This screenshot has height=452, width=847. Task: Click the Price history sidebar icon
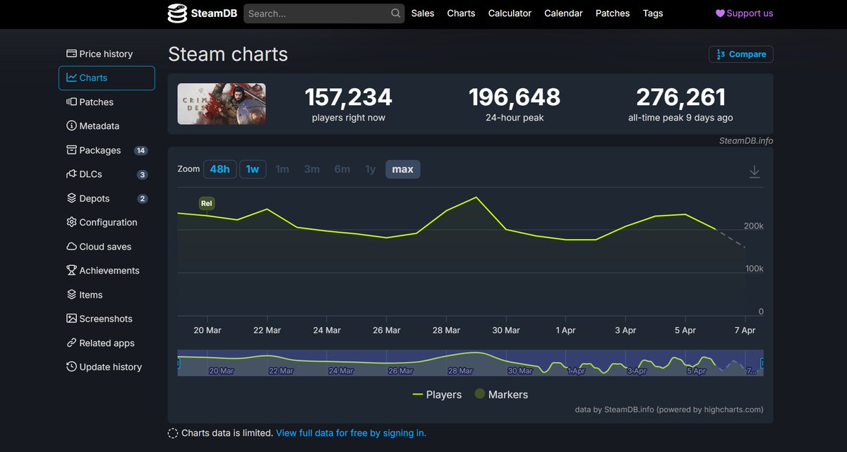pyautogui.click(x=71, y=54)
